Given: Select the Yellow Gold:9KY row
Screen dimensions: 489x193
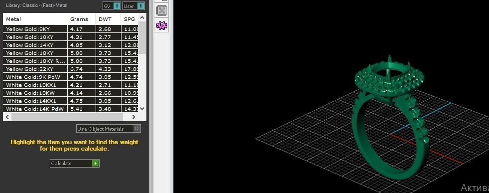Looking at the screenshot, I should point(71,29).
